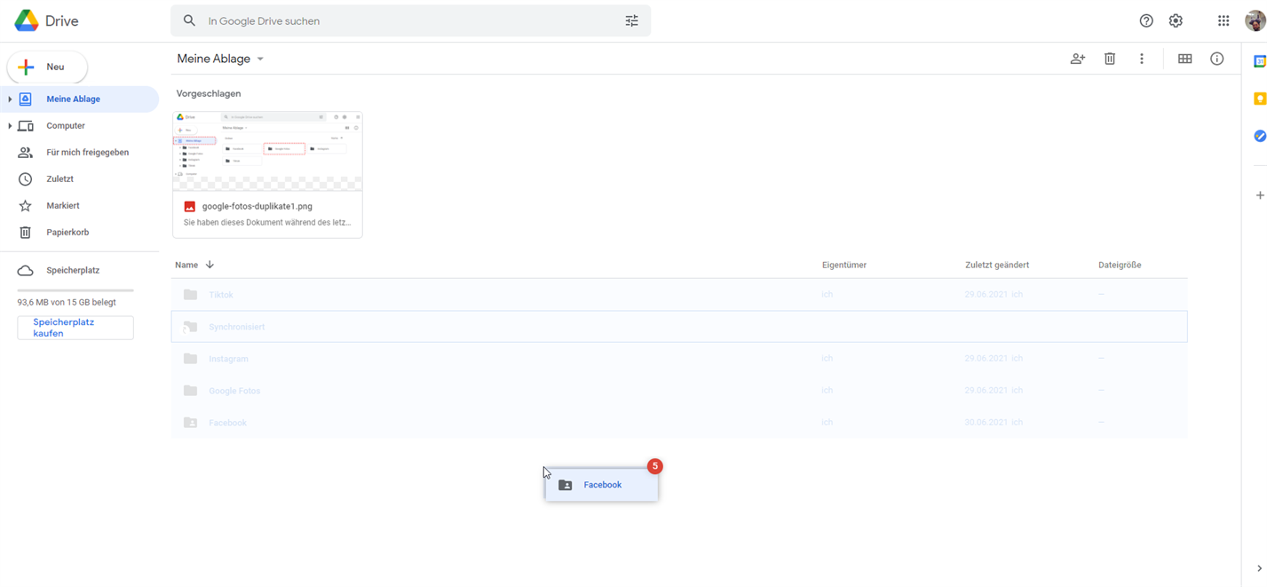Open the Google apps grid

tap(1223, 20)
